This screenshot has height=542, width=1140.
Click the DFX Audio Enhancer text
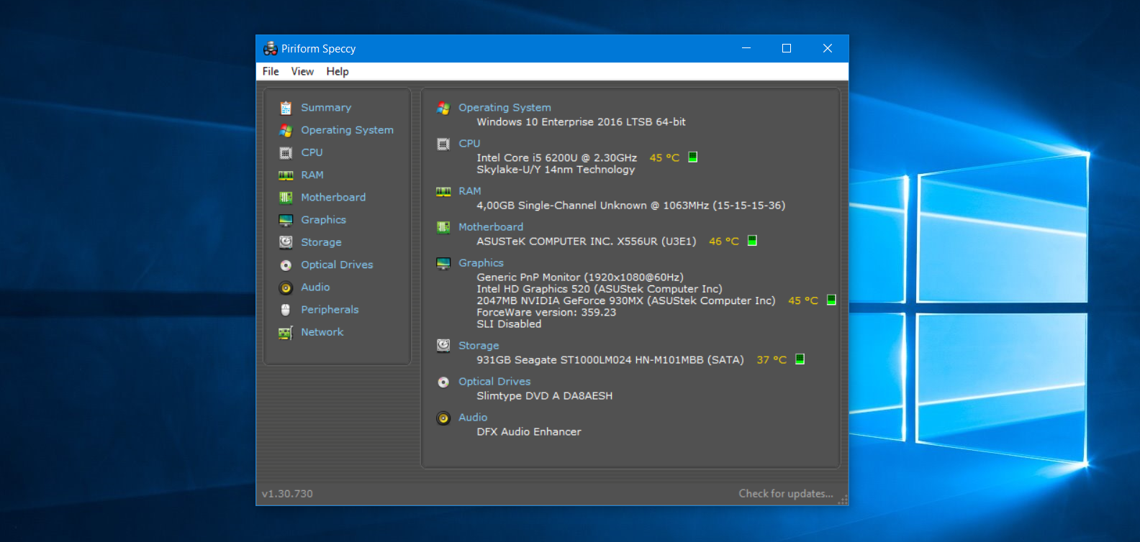click(x=529, y=432)
